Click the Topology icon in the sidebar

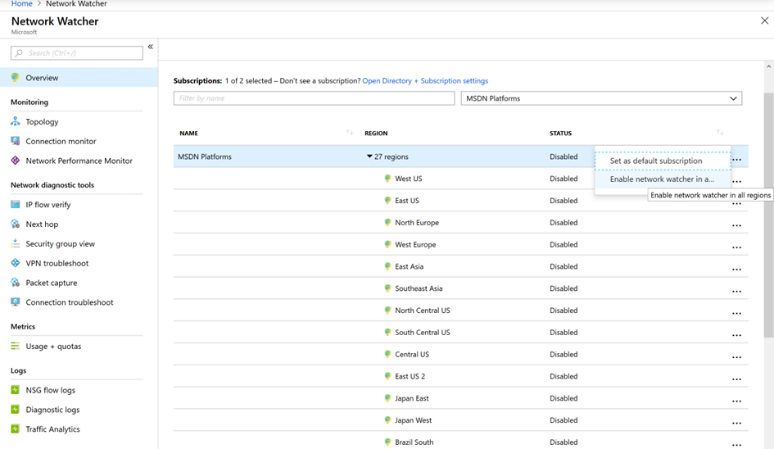click(x=16, y=121)
